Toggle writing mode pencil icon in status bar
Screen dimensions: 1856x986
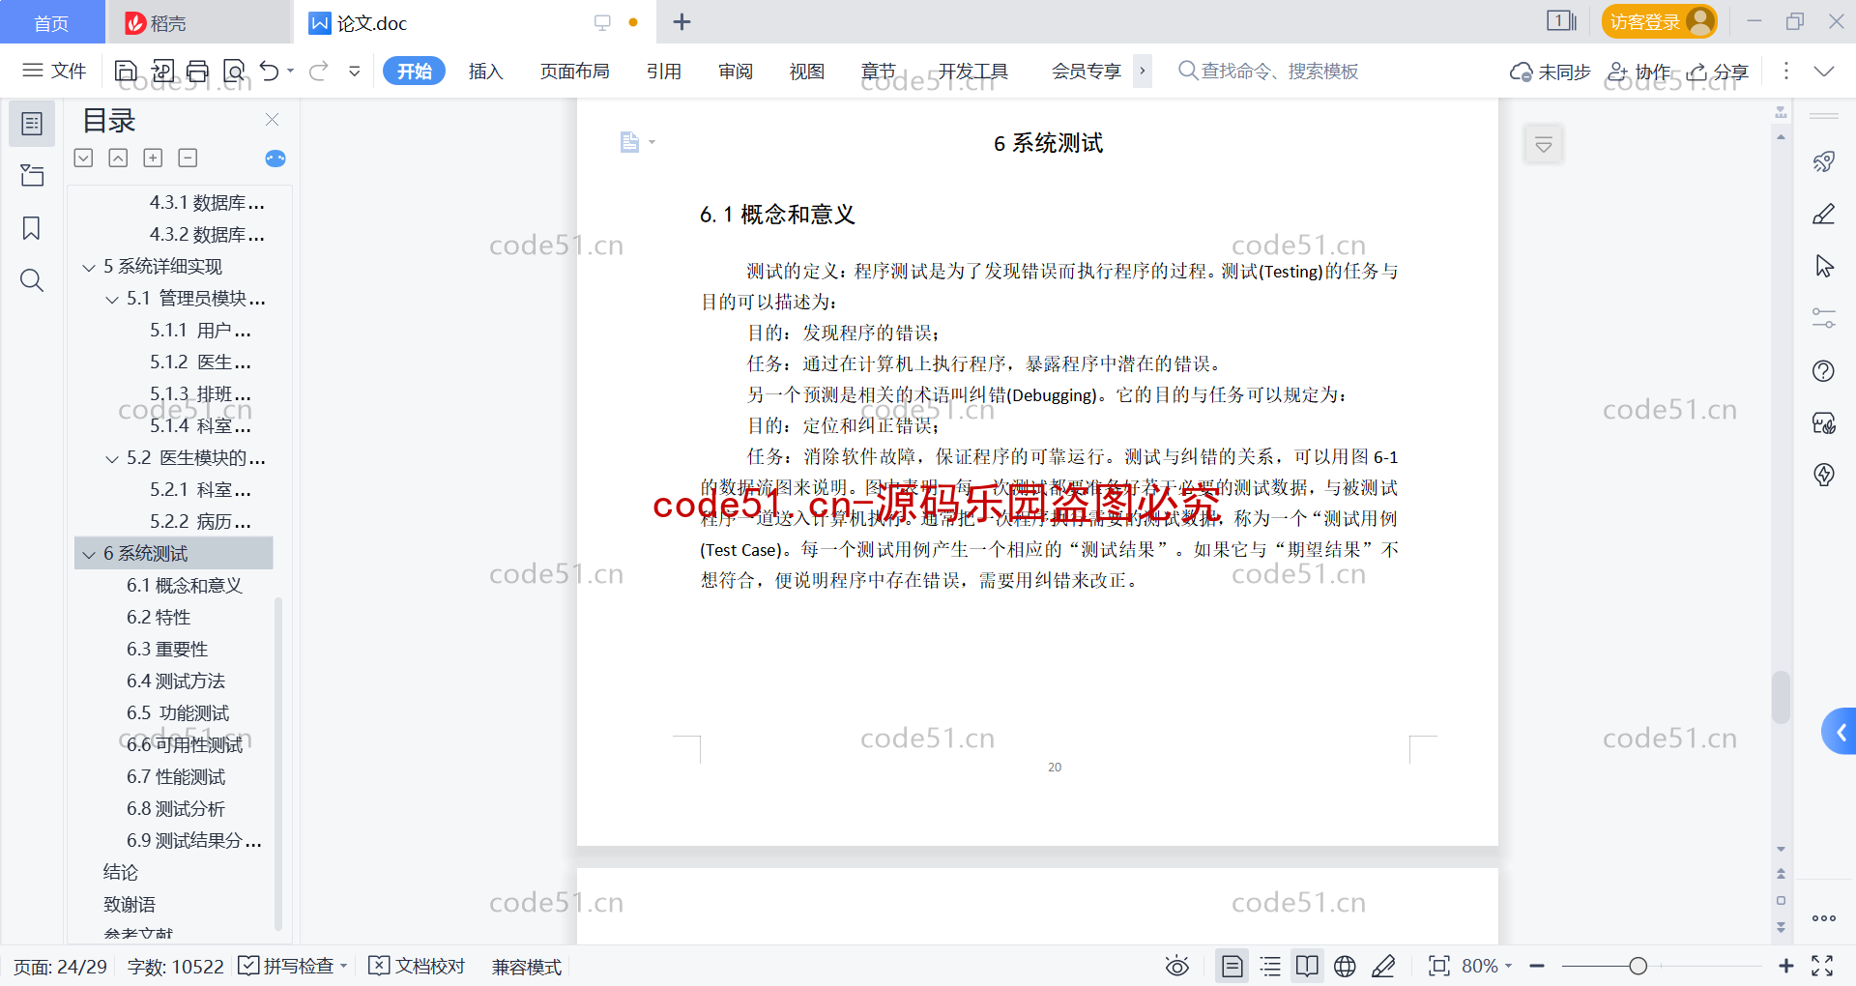tap(1383, 966)
